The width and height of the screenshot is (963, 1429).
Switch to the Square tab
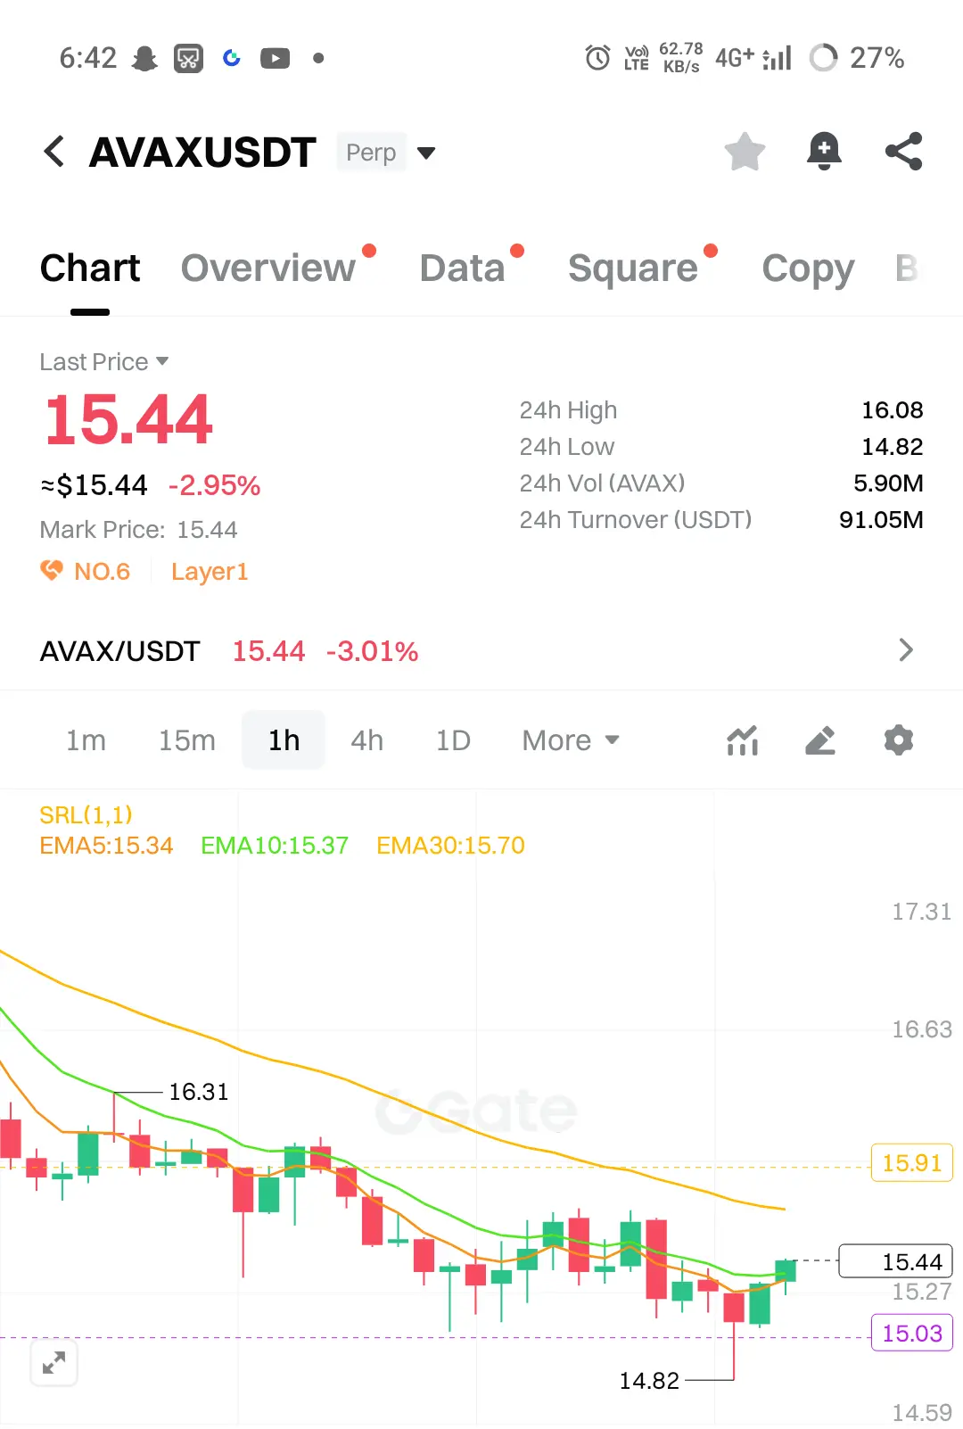[x=633, y=268]
